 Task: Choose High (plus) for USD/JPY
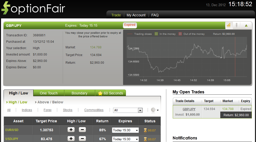coord(71,139)
